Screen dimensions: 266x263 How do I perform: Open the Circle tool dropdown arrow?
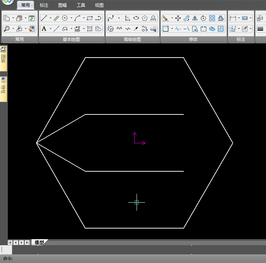pos(71,18)
